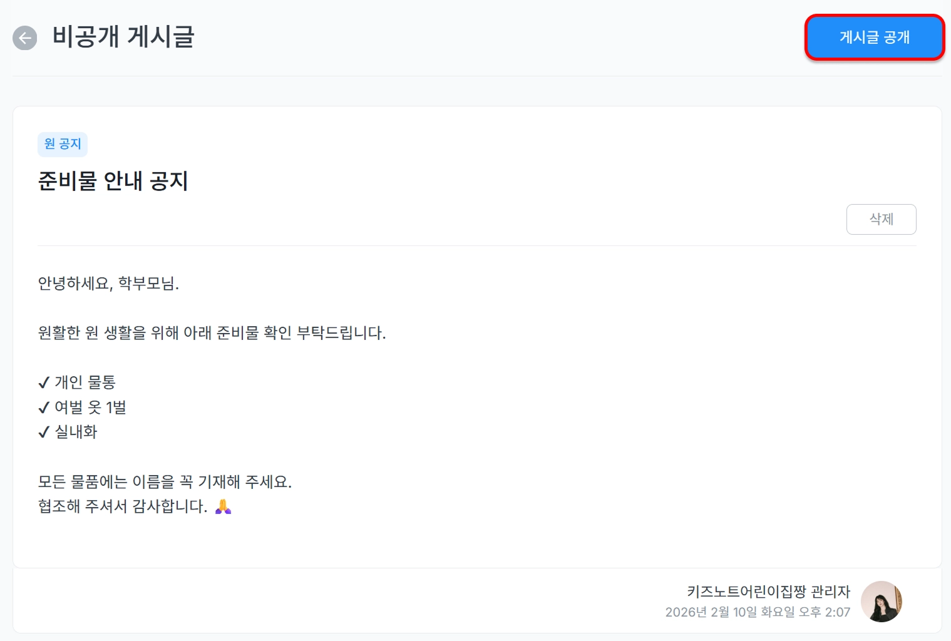This screenshot has width=951, height=641.
Task: Click the checkmark beside 실내화
Action: (x=44, y=433)
